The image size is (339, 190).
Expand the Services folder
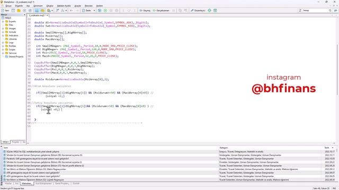[3, 53]
